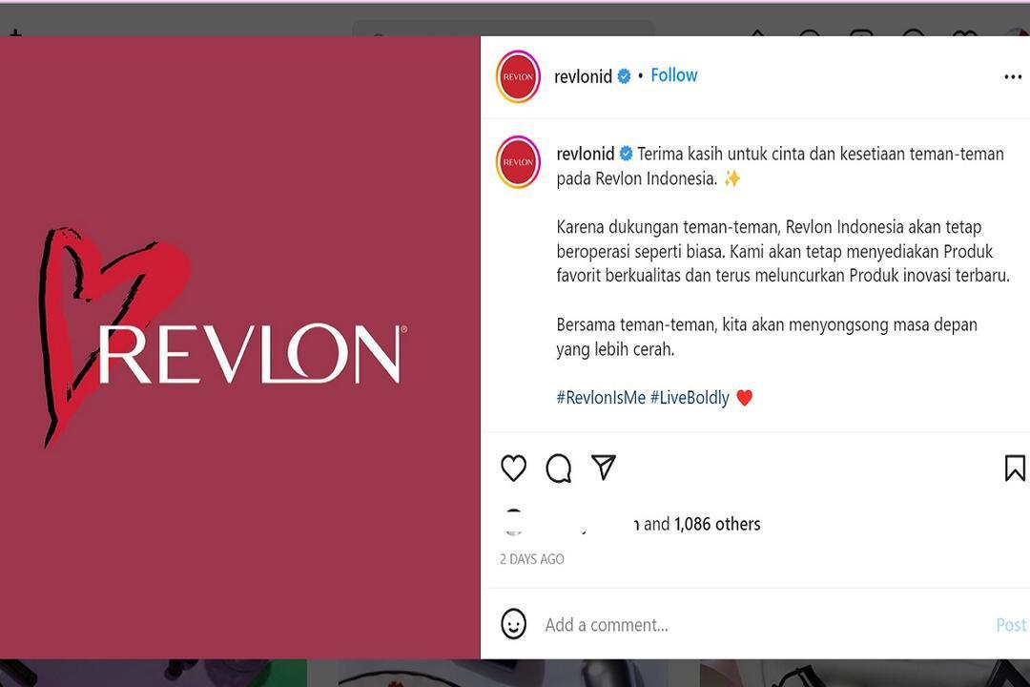The image size is (1030, 687).
Task: Open the emoji picker smiley icon
Action: tap(513, 624)
